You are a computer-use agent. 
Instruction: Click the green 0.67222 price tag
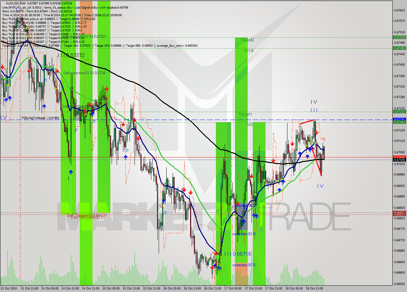399,111
